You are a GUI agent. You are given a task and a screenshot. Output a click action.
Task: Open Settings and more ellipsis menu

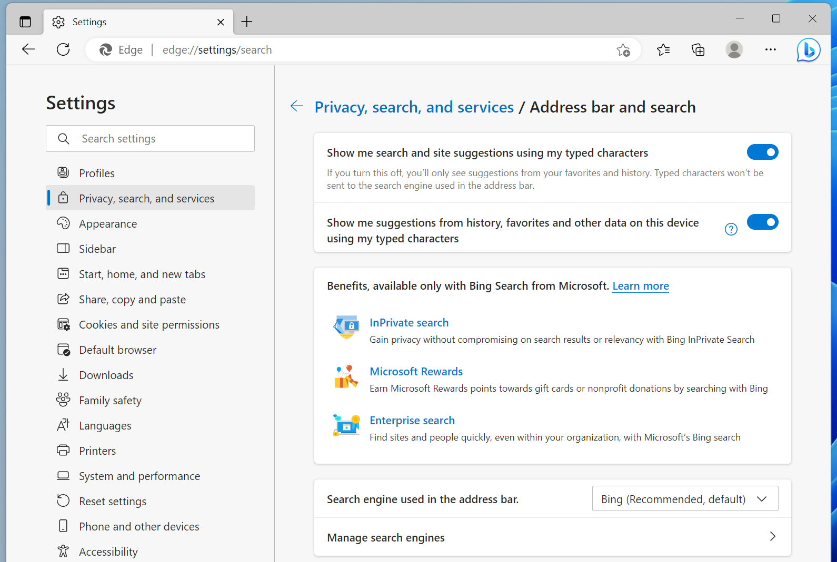(x=771, y=49)
